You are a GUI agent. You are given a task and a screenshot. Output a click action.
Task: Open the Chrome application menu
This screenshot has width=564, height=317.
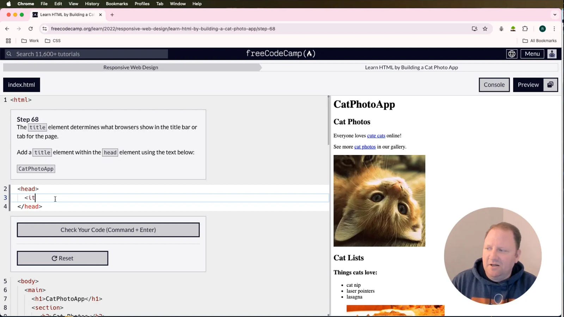[x=26, y=4]
